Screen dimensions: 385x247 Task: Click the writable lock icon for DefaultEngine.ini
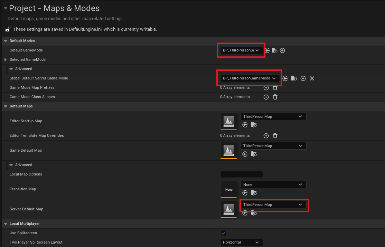tap(8, 29)
